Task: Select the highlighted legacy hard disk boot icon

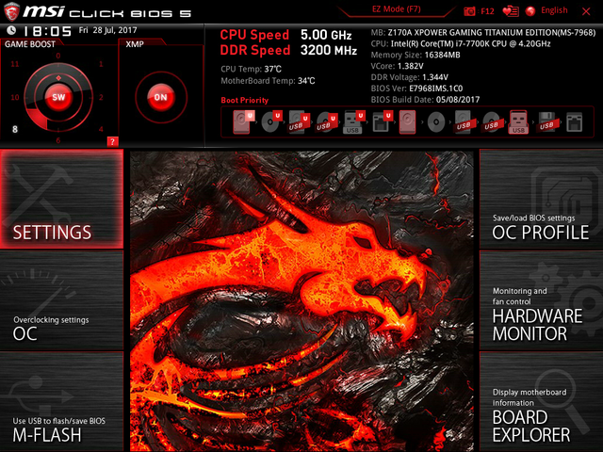Action: pos(407,122)
